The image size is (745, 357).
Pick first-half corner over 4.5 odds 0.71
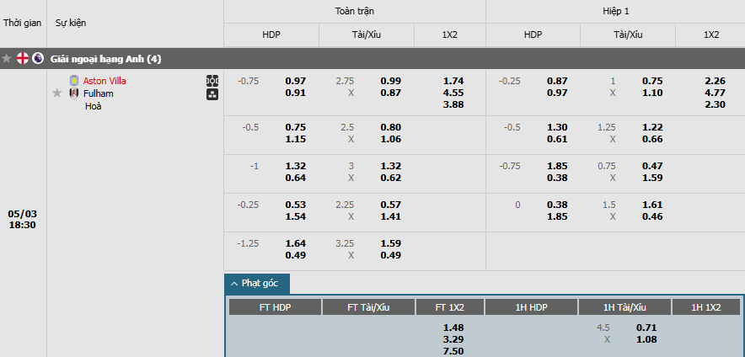click(x=646, y=328)
